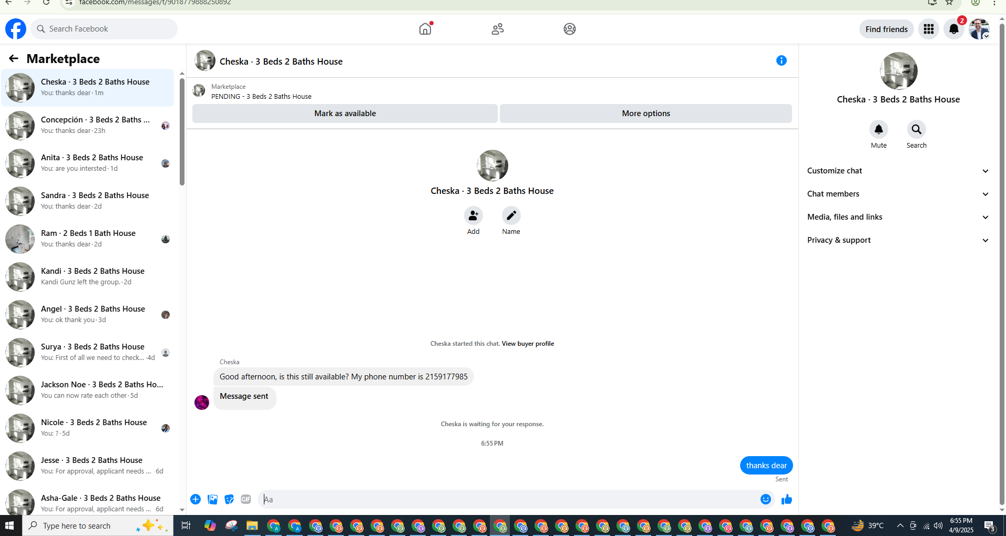Open the Nicole conversation
The image size is (1006, 536).
88,428
